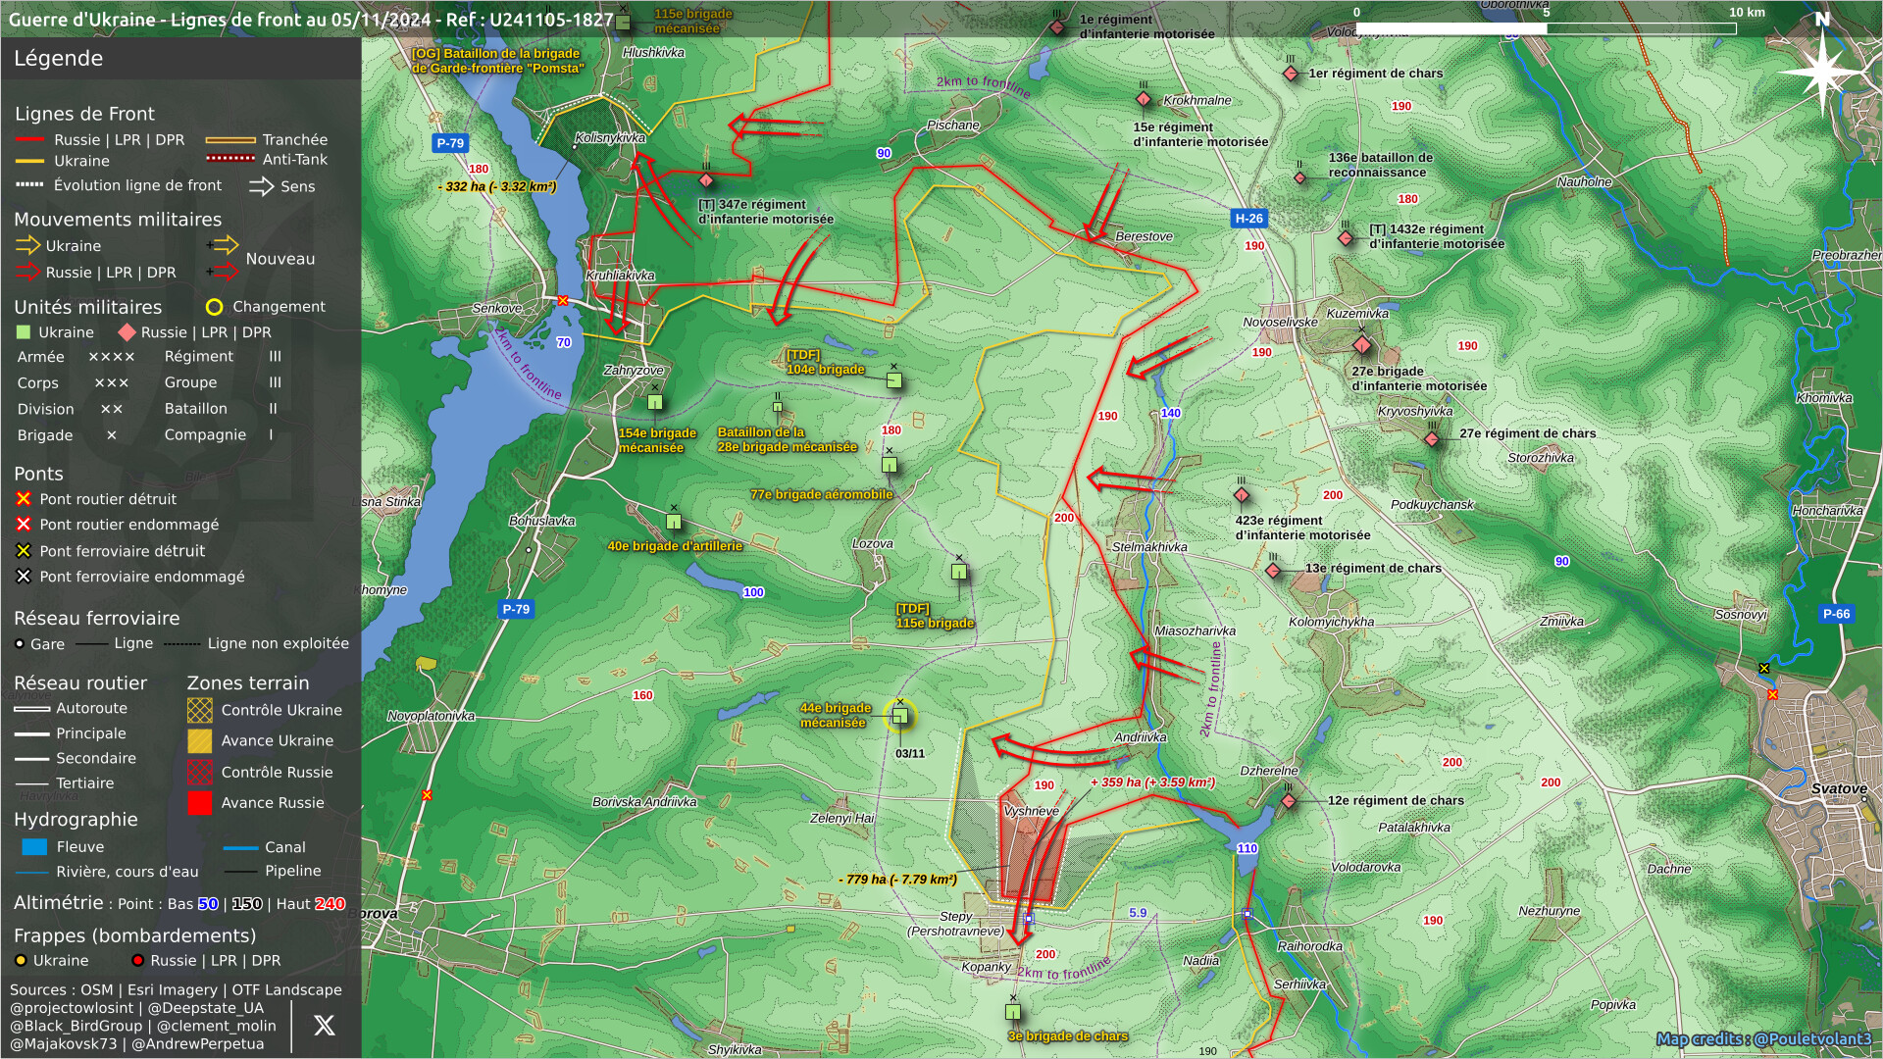Click the yellow Changement circle in legend
This screenshot has width=1883, height=1059.
(x=214, y=307)
